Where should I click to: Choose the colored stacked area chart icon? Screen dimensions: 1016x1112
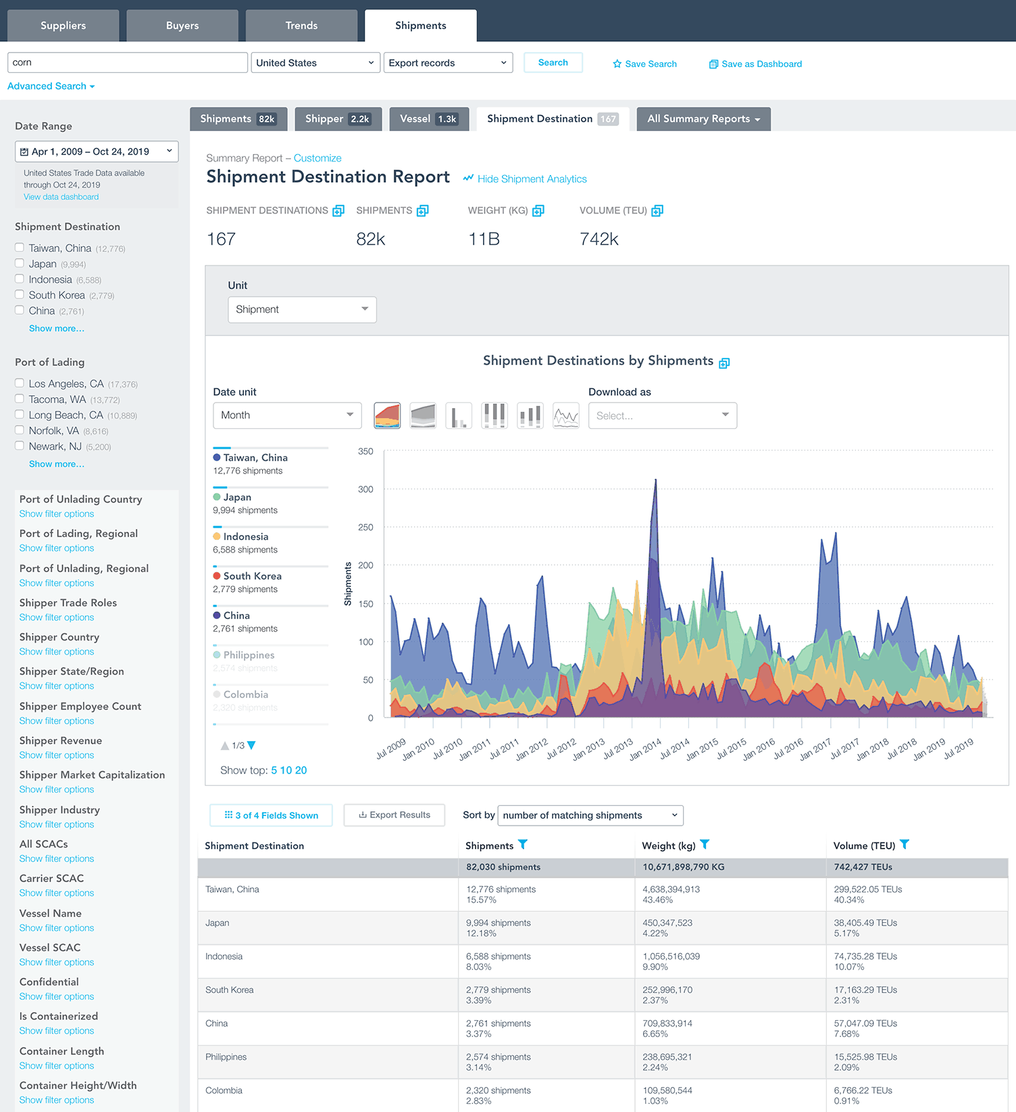387,415
